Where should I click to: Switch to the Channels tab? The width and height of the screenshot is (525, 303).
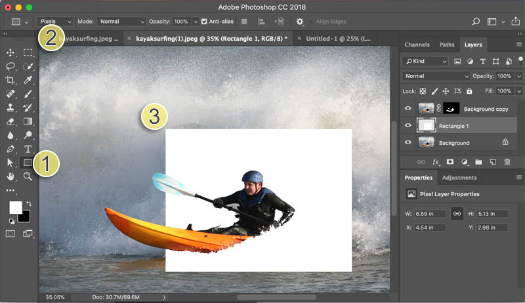[417, 45]
